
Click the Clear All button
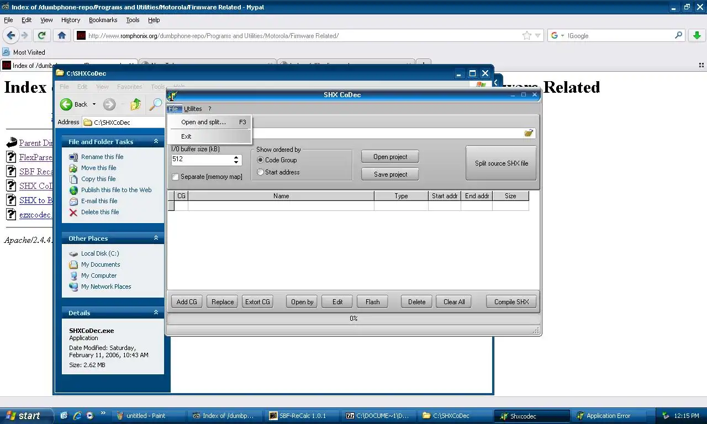[454, 302]
